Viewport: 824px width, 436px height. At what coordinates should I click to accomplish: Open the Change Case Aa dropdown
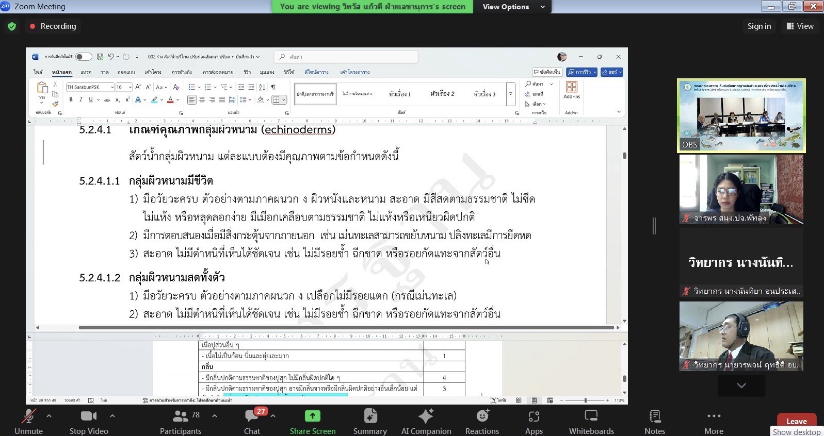[x=161, y=87]
